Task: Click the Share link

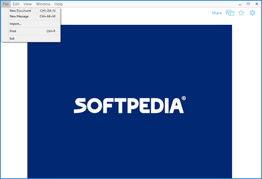Action: coord(217,13)
